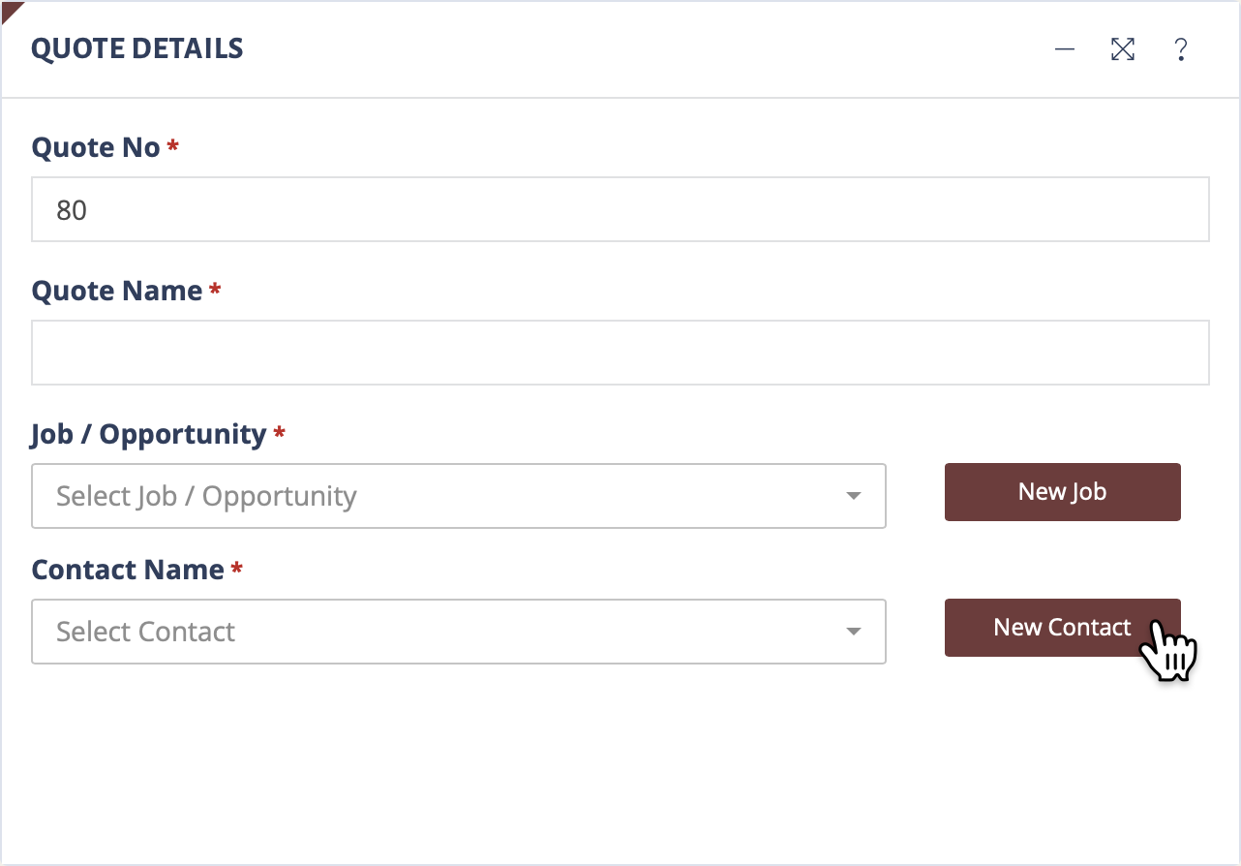1241x866 pixels.
Task: Click the Select Job / Opportunity placeholder text
Action: [x=206, y=496]
